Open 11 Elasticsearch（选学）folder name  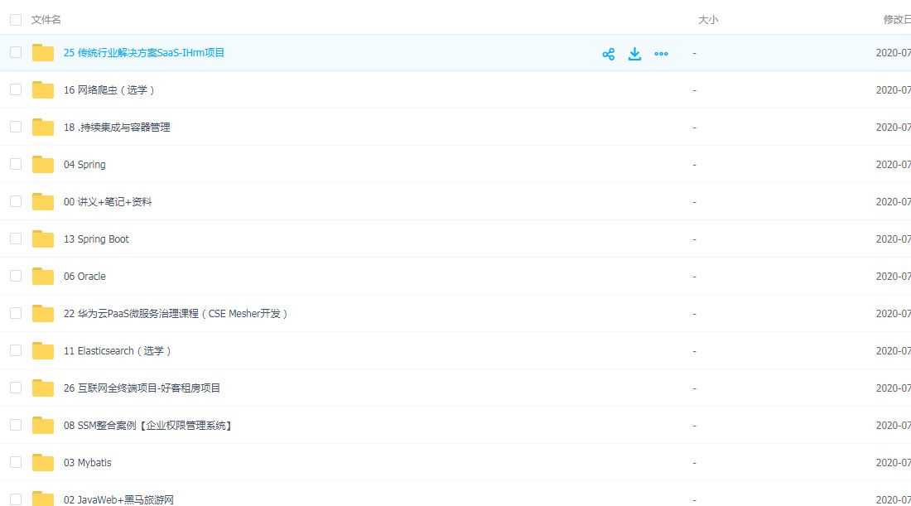pos(118,351)
